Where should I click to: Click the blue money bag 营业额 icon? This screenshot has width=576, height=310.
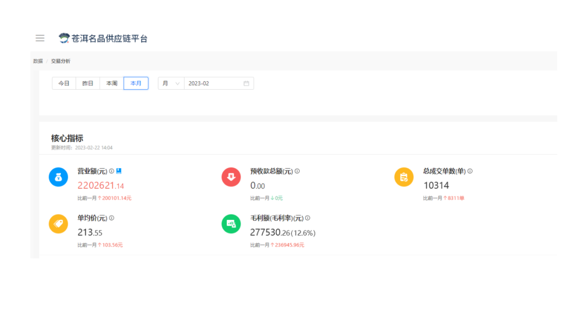tap(58, 177)
